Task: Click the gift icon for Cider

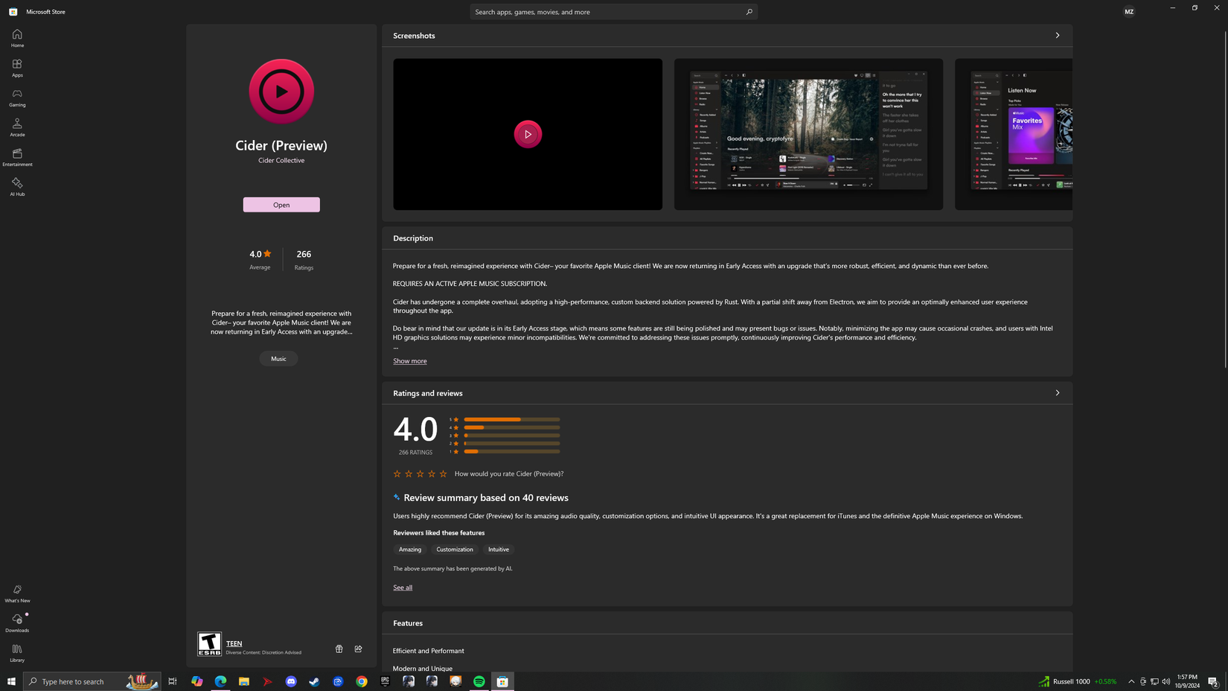Action: click(339, 649)
